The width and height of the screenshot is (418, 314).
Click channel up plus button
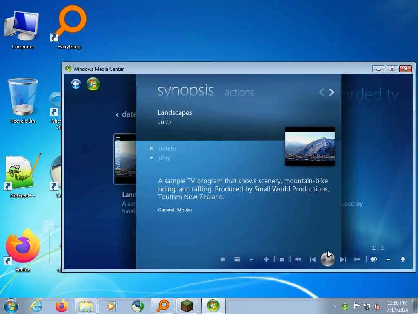point(266,259)
